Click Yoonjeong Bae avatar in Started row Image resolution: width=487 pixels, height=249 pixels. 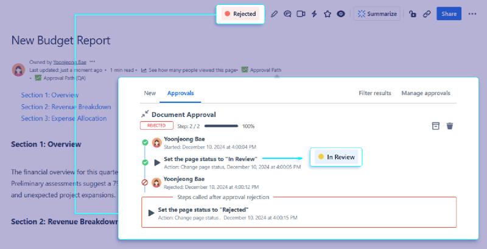coord(156,143)
